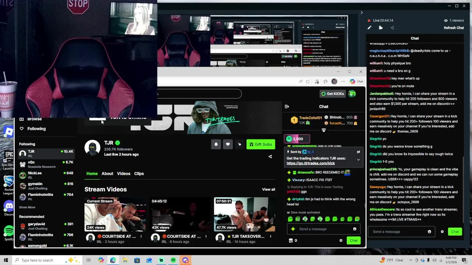Click the Gift Subs button

[x=261, y=144]
